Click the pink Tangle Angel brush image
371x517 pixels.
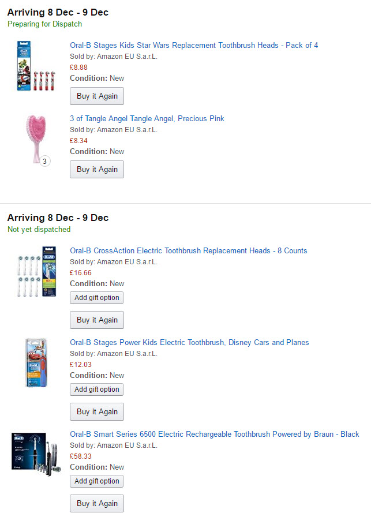click(36, 138)
